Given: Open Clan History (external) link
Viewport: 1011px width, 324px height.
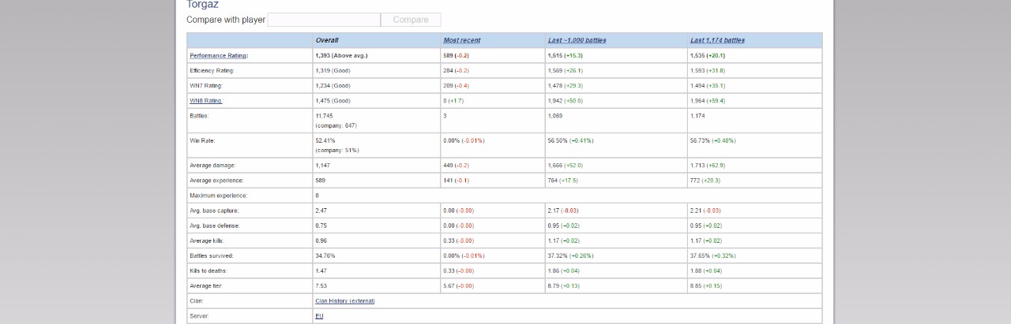Looking at the screenshot, I should tap(345, 301).
